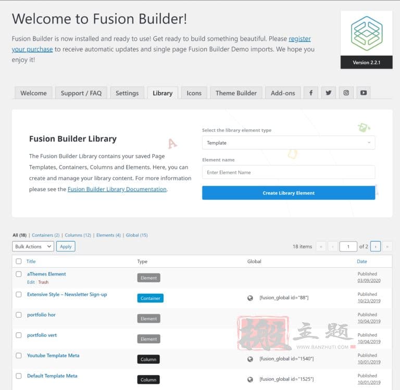Image resolution: width=400 pixels, height=390 pixels.
Task: Click globe icon beside fusion_global id="88"
Action: pyautogui.click(x=250, y=298)
